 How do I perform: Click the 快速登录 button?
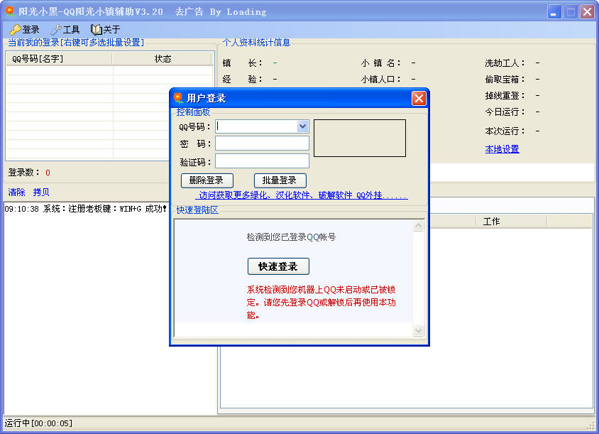[278, 266]
